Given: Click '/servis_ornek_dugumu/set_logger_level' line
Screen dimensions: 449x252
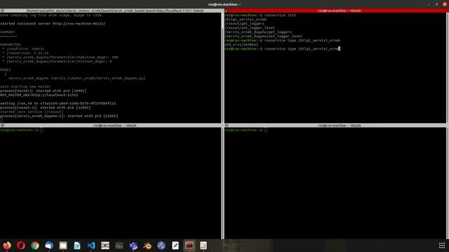Looking at the screenshot, I should click(x=264, y=36).
